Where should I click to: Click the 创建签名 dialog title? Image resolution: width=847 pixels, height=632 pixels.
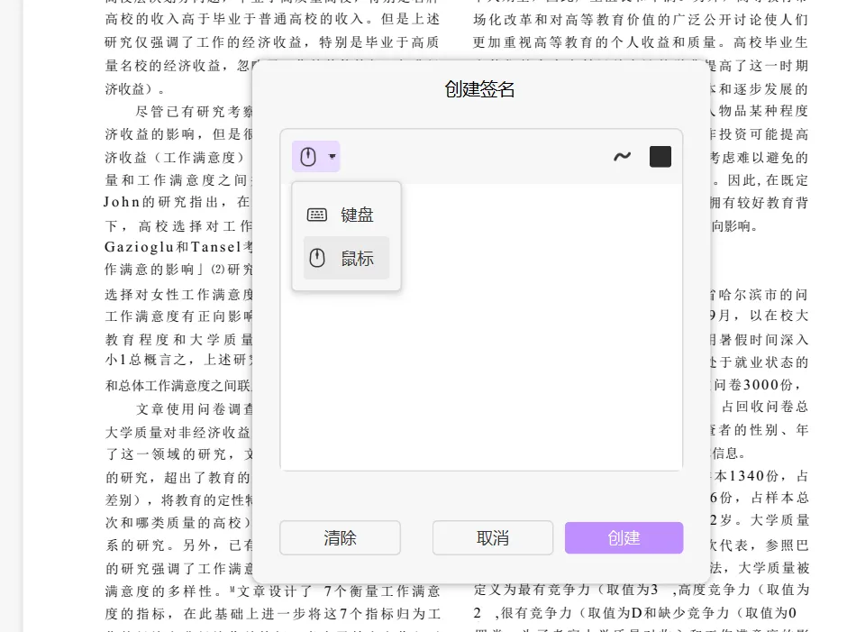(x=480, y=89)
